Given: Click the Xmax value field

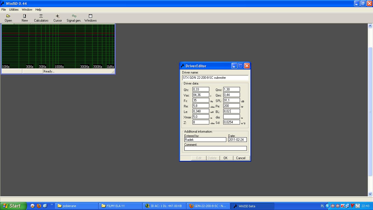Looking at the screenshot, I should tap(201, 117).
